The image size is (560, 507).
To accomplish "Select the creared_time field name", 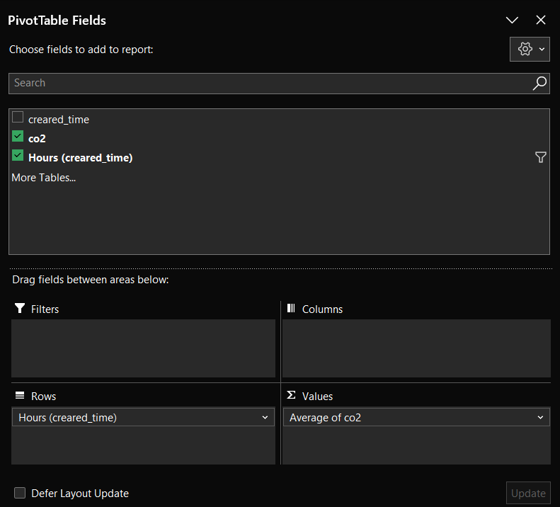I will point(59,120).
